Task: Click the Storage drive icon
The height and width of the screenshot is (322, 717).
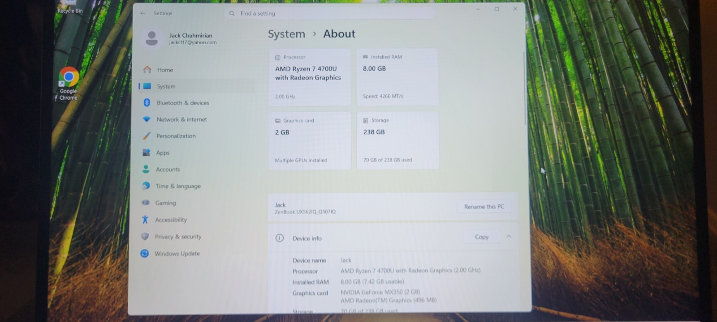Action: pyautogui.click(x=365, y=120)
